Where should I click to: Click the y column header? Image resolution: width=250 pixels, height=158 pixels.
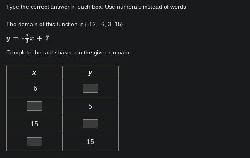(x=90, y=73)
